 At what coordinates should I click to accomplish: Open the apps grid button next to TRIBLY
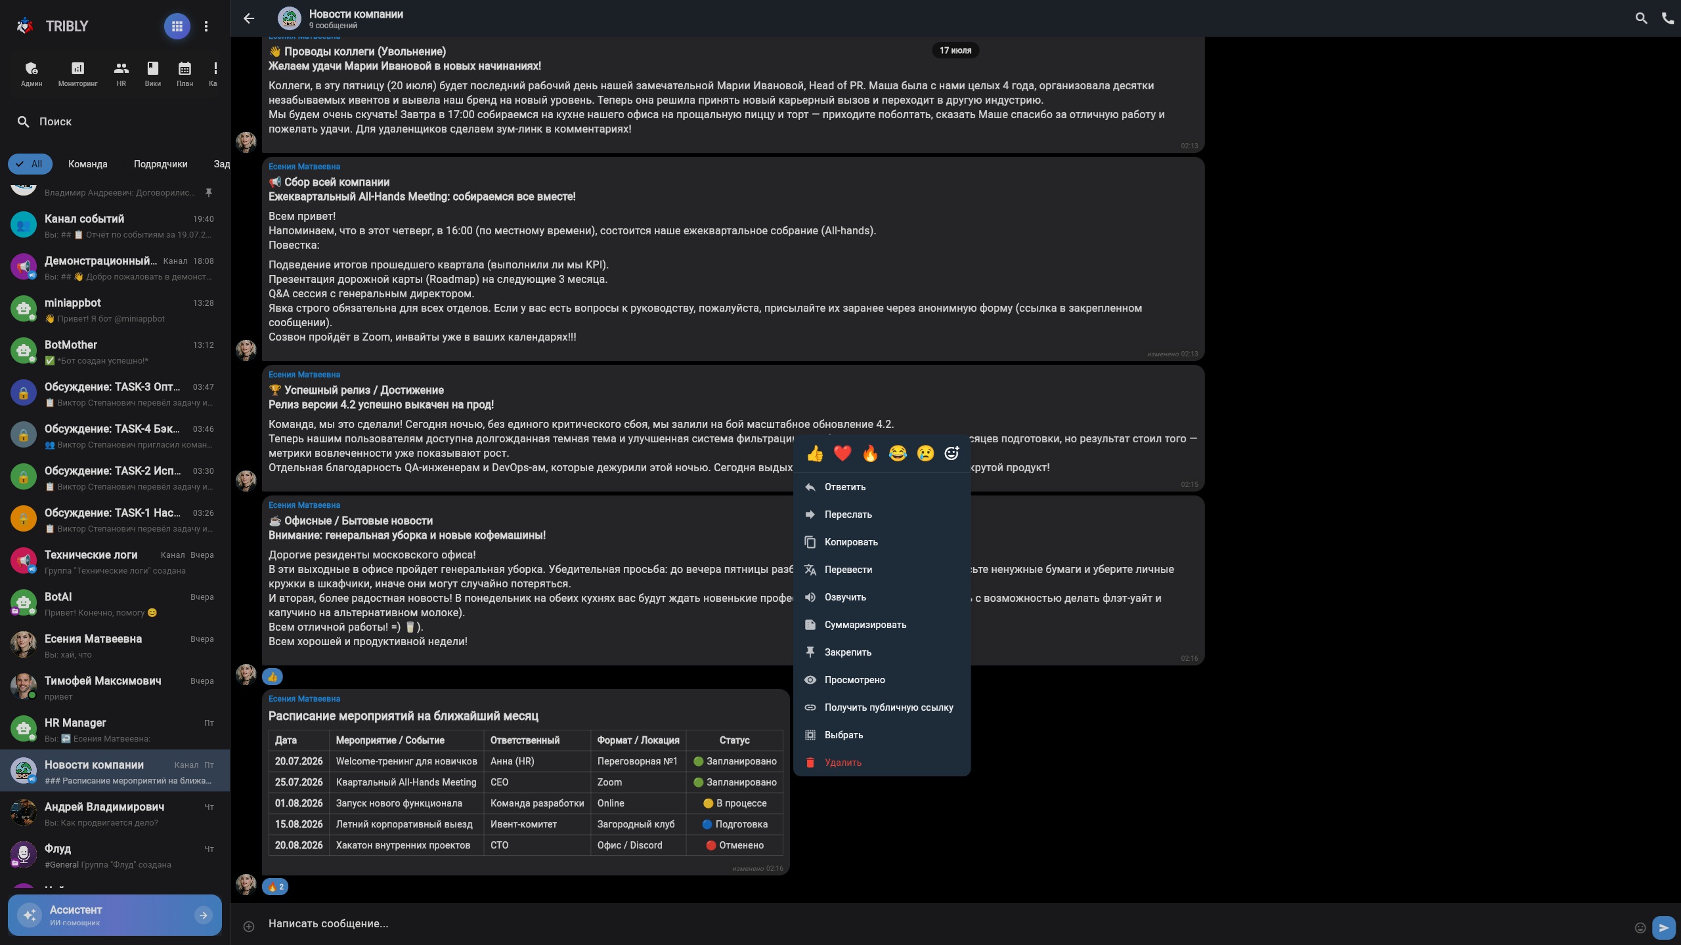pos(177,26)
